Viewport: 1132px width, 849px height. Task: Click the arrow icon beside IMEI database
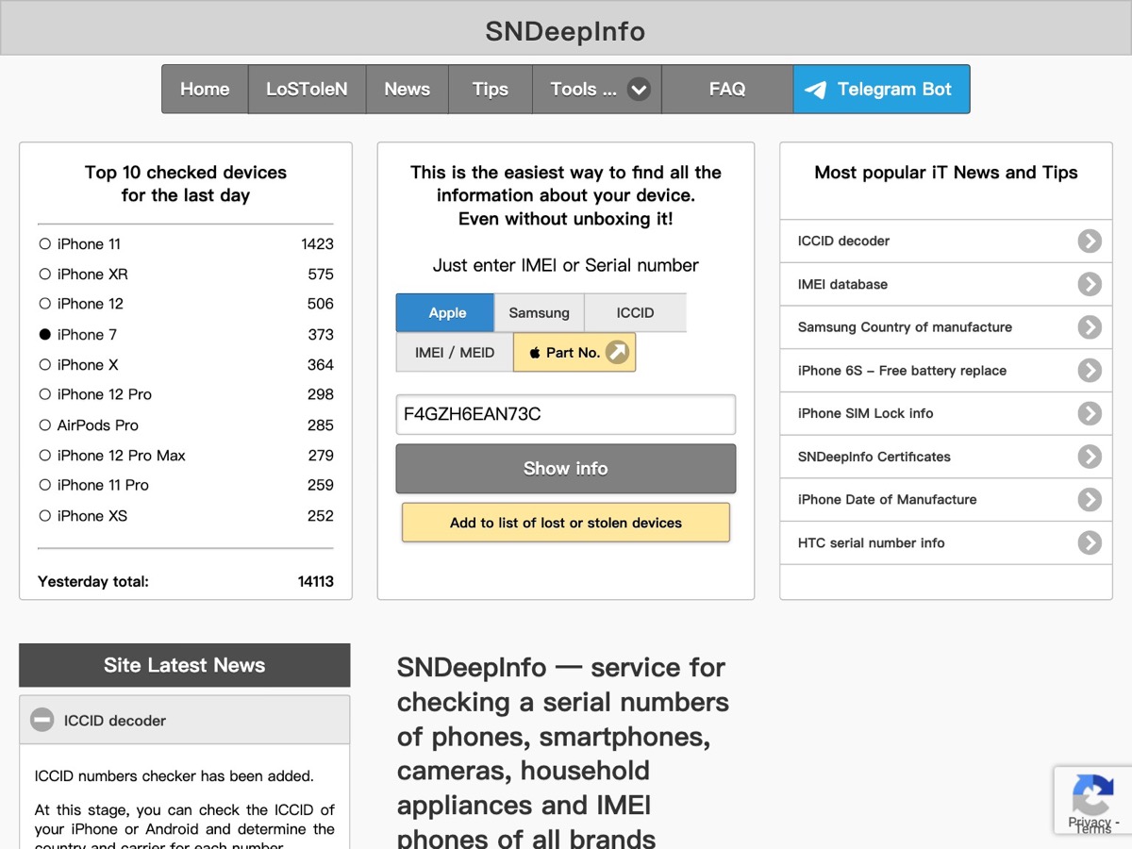coord(1090,284)
